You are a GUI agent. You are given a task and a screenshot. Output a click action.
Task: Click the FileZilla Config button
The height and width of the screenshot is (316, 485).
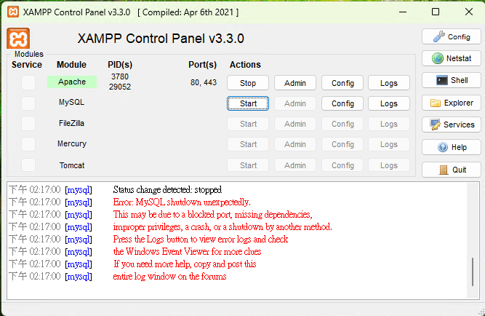[342, 124]
